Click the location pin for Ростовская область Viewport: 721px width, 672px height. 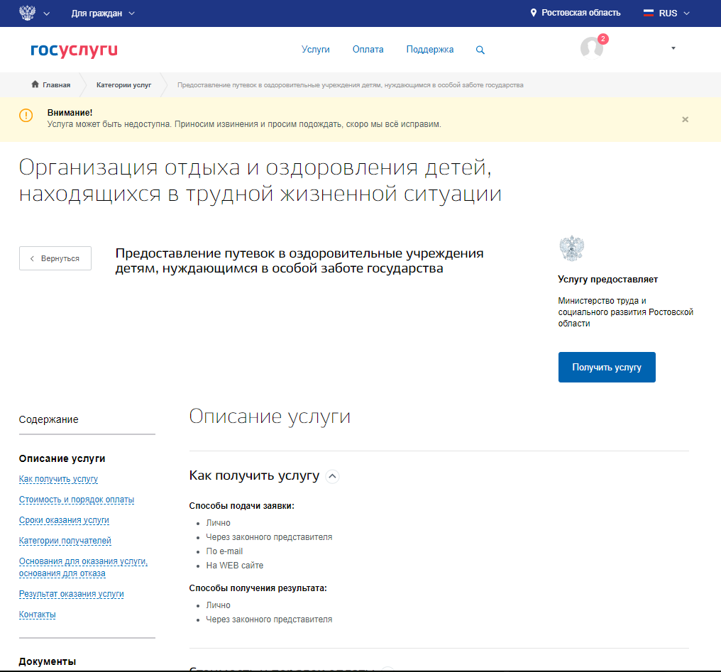(534, 13)
